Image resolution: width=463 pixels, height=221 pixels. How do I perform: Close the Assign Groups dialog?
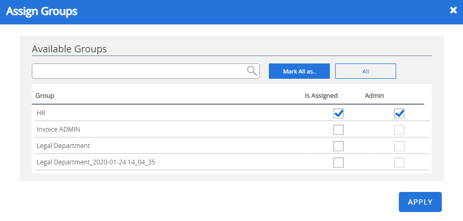point(453,10)
